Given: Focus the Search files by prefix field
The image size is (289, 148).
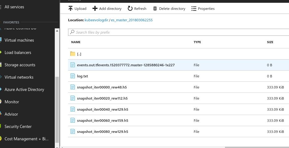Looking at the screenshot, I should [x=179, y=32].
